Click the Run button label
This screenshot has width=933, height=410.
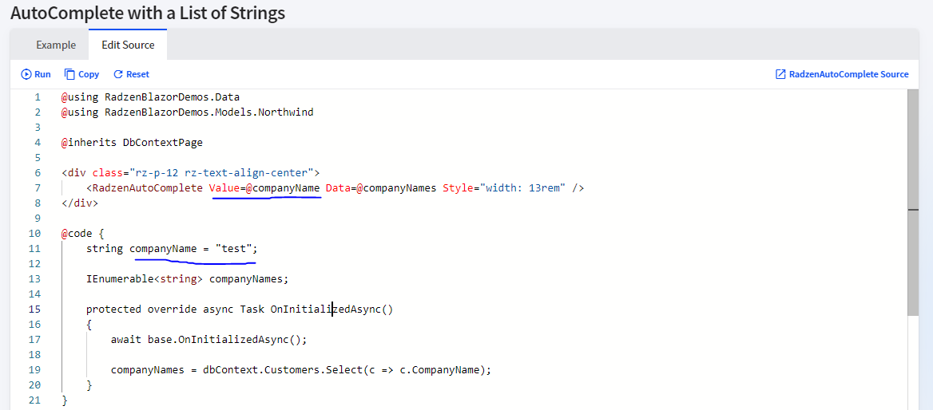[42, 74]
